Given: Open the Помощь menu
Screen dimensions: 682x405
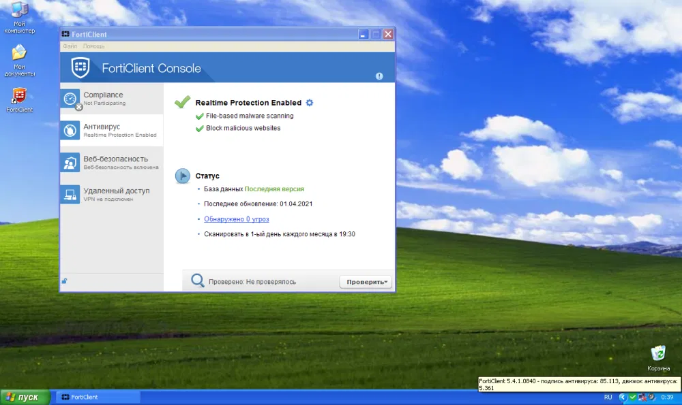Looking at the screenshot, I should coord(93,46).
